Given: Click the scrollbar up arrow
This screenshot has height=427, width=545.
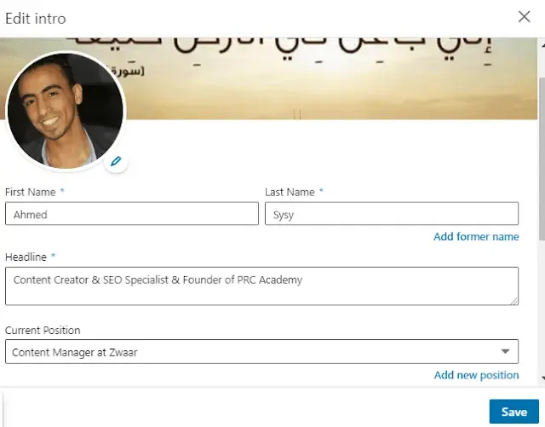Looking at the screenshot, I should [541, 43].
